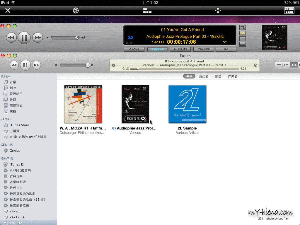Click Duisburger Philharmoniker artist text
Viewport: 300px width, 225px height.
(x=82, y=133)
